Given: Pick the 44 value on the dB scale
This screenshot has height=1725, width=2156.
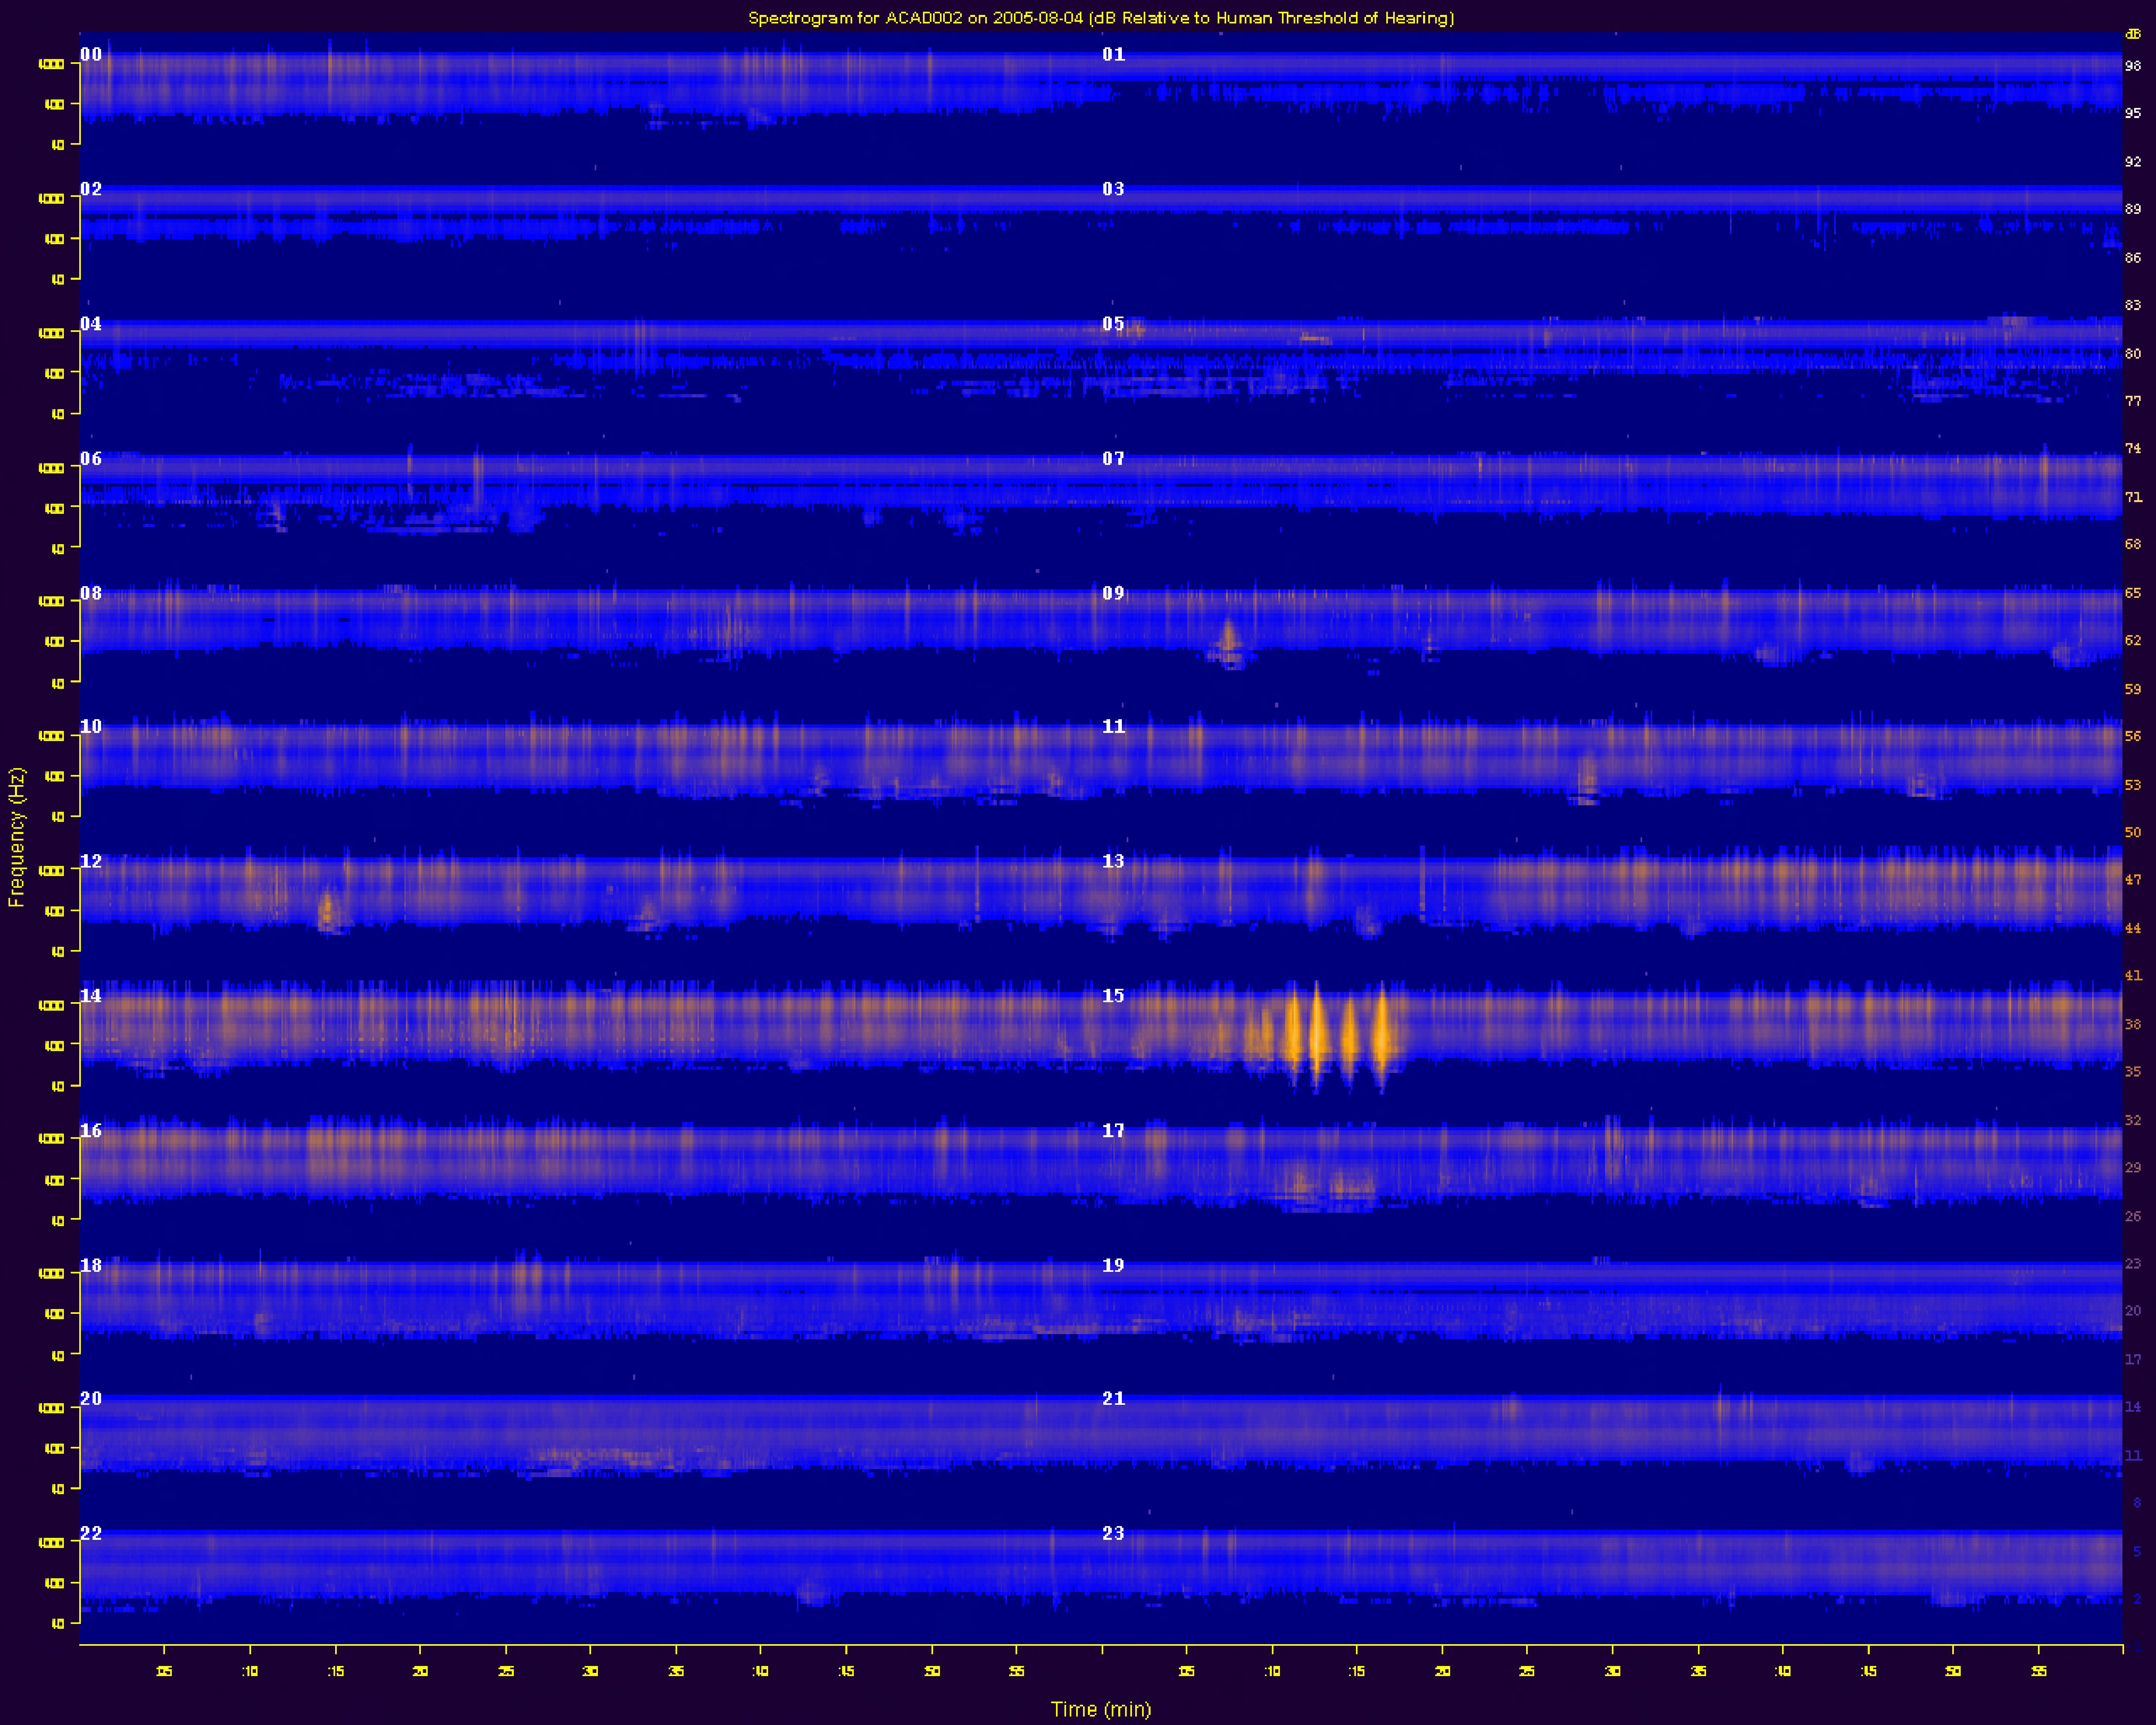Looking at the screenshot, I should 2133,928.
